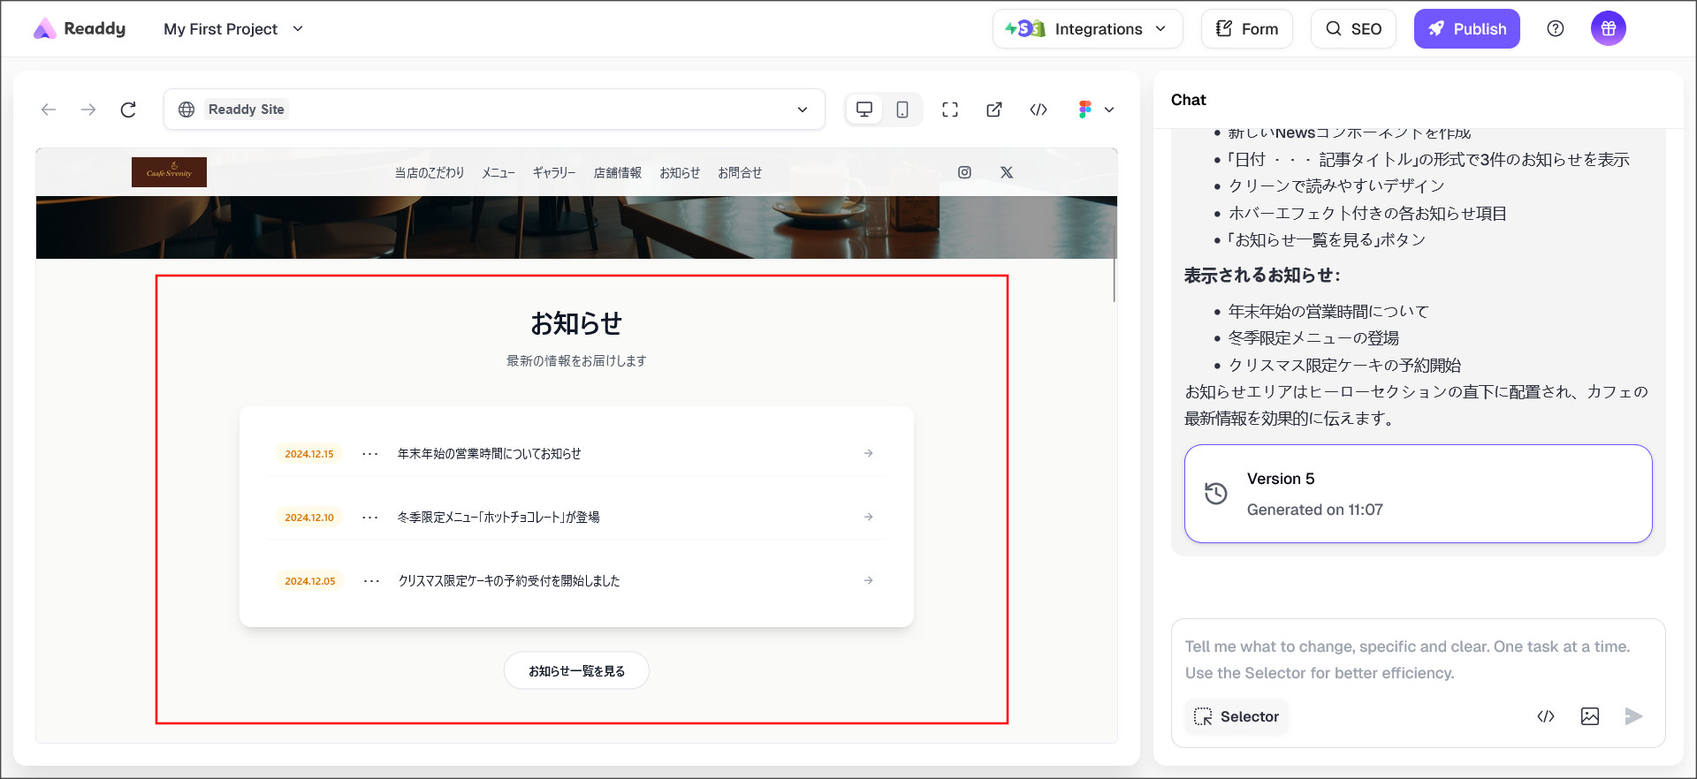This screenshot has height=779, width=1697.
Task: Click the gift avatar icon
Action: (x=1608, y=29)
